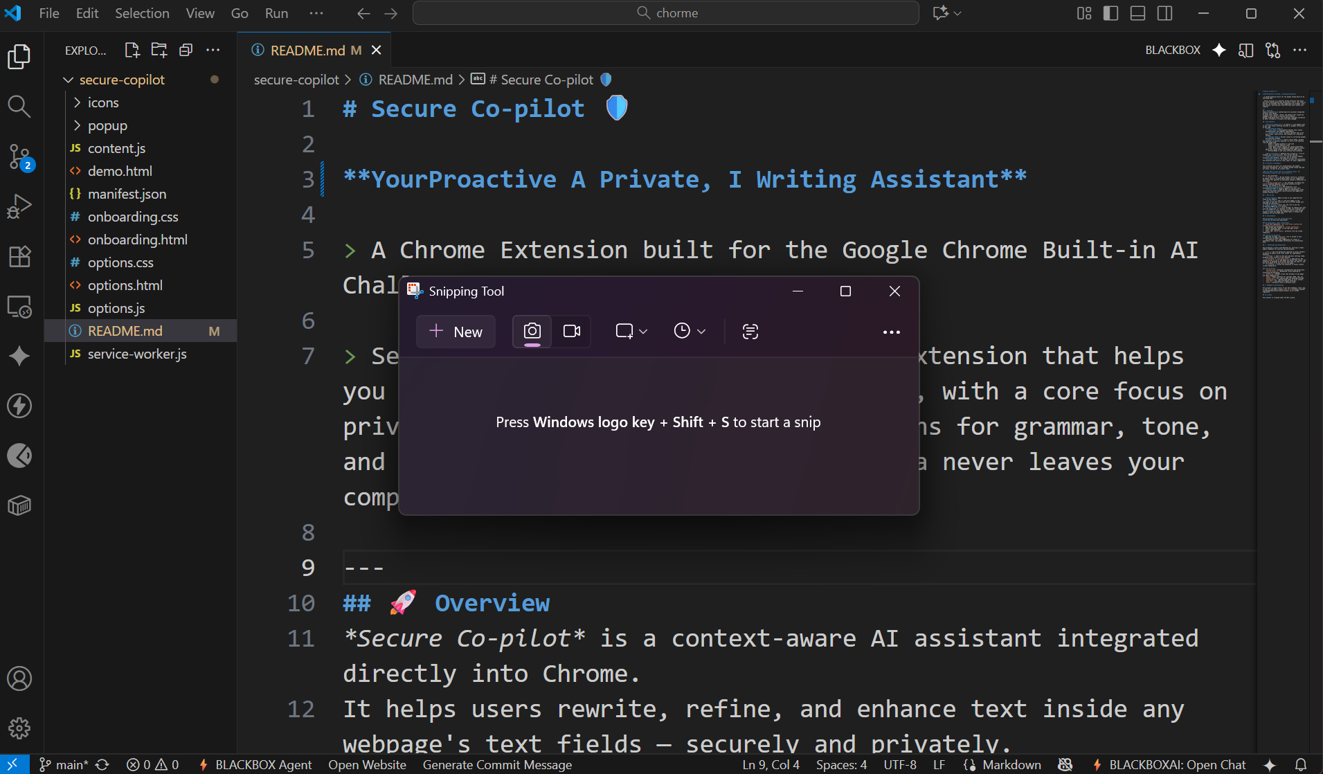Click the command center search box
Image resolution: width=1323 pixels, height=774 pixels.
point(666,13)
